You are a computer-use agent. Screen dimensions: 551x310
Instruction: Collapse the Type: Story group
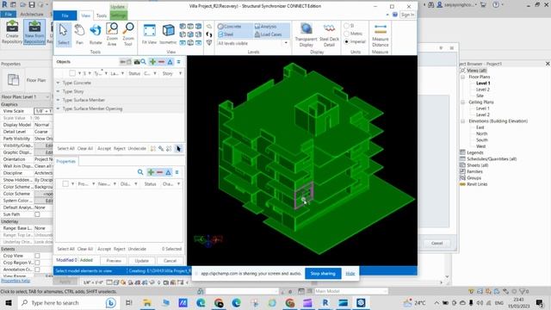point(58,91)
